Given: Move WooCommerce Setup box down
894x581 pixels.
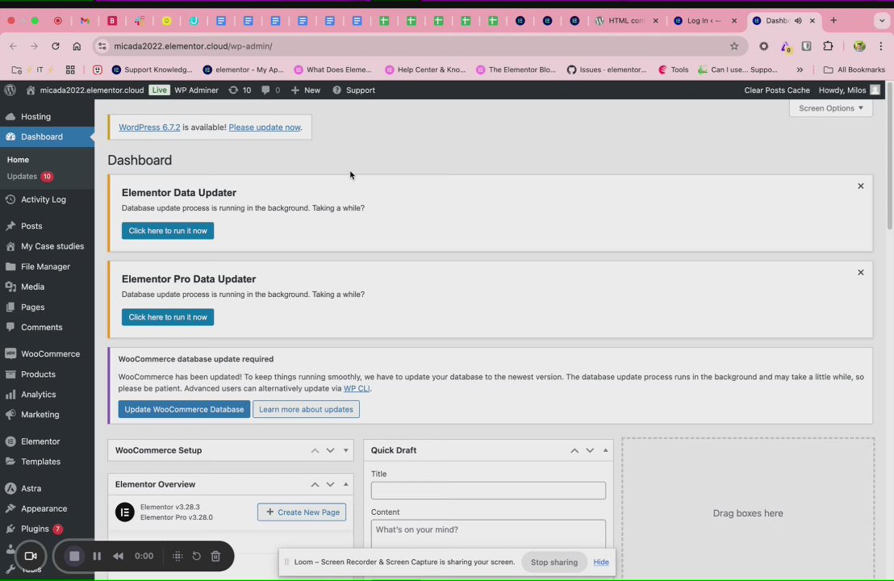Looking at the screenshot, I should pyautogui.click(x=330, y=450).
